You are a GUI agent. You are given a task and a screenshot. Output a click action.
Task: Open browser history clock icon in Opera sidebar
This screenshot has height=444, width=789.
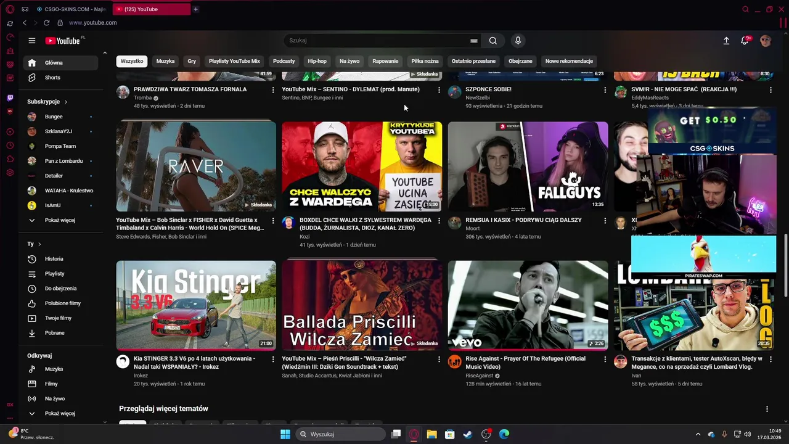click(10, 146)
